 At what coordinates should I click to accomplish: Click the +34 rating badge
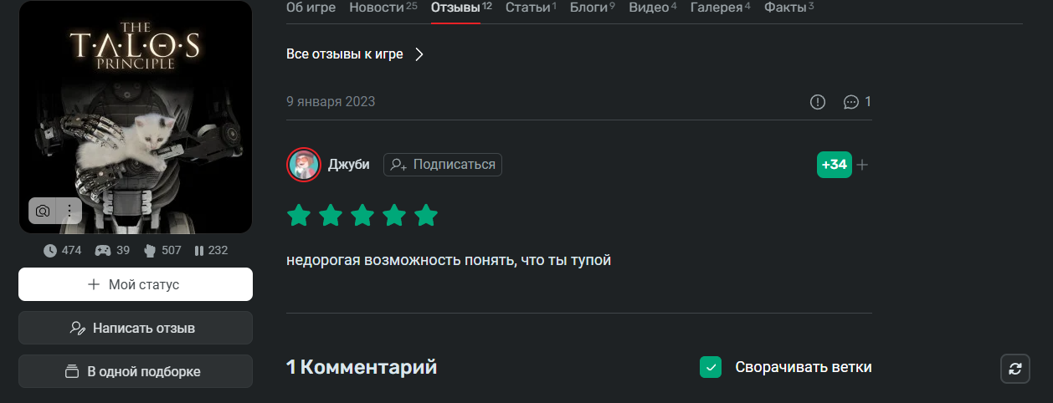834,165
